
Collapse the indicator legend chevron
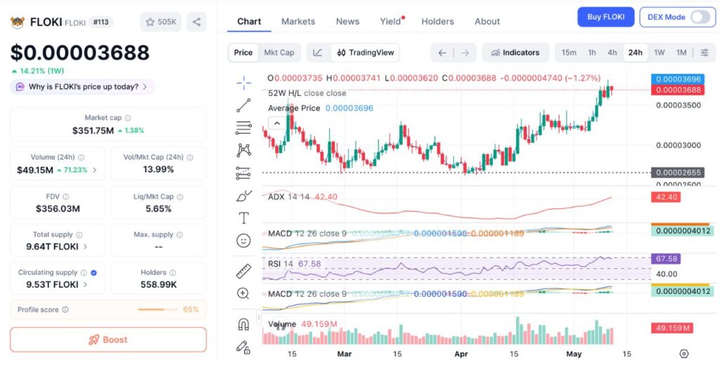[x=277, y=123]
